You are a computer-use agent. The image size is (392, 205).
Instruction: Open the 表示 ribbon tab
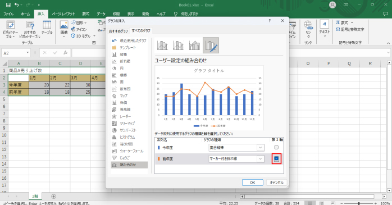pos(131,14)
